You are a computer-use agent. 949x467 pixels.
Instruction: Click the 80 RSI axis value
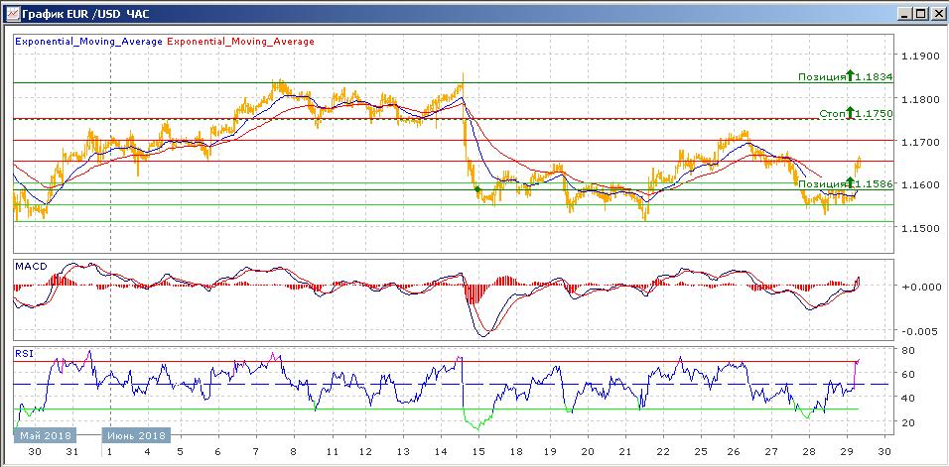click(x=908, y=350)
